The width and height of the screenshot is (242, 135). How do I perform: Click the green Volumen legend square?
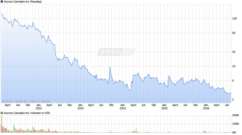tap(2, 113)
